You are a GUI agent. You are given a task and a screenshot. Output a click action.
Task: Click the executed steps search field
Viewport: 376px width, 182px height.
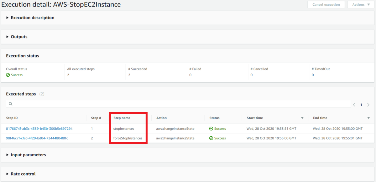178,104
